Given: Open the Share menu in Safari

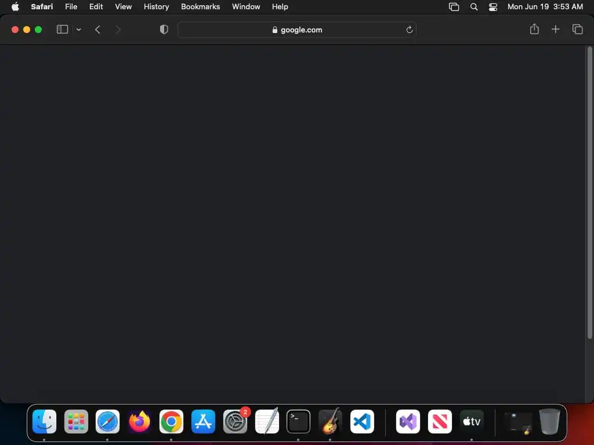Looking at the screenshot, I should 534,29.
